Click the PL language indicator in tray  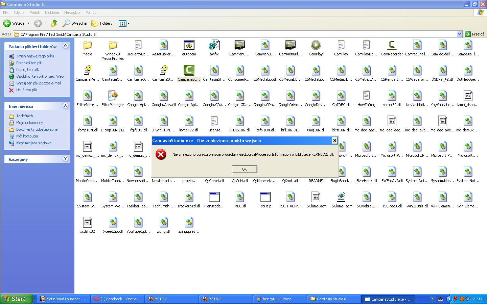(x=432, y=299)
